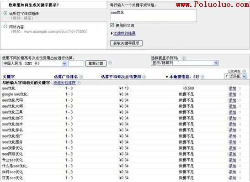The height and width of the screenshot is (182, 250).
Task: Select the 百度seo优化 keyword text
Action: point(12,178)
